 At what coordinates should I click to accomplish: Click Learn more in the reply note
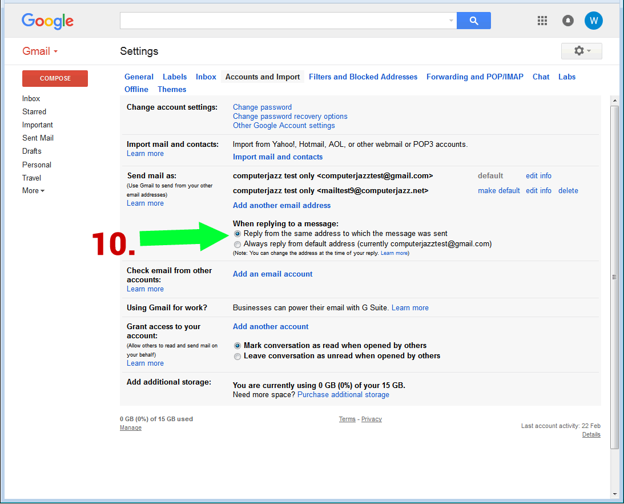(x=394, y=253)
